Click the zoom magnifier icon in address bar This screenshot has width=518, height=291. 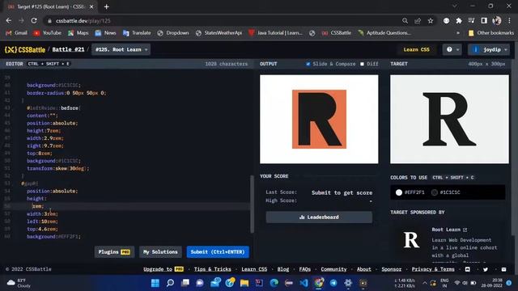click(405, 21)
